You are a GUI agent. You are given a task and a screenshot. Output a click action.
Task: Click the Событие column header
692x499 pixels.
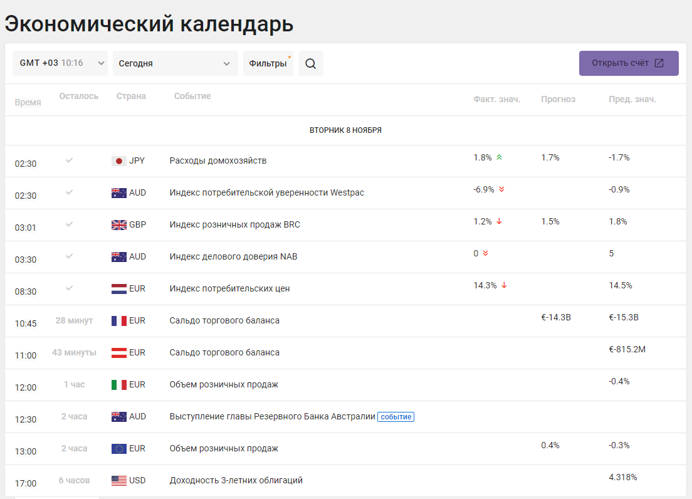click(192, 96)
